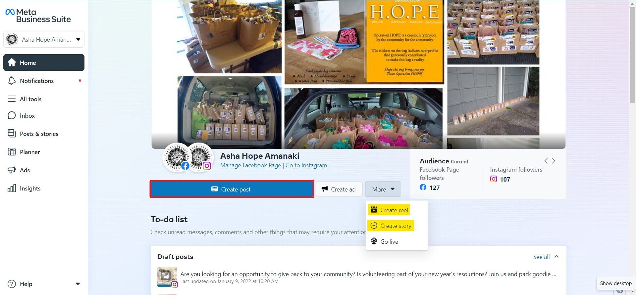
Task: Toggle the More dropdown button
Action: [383, 189]
